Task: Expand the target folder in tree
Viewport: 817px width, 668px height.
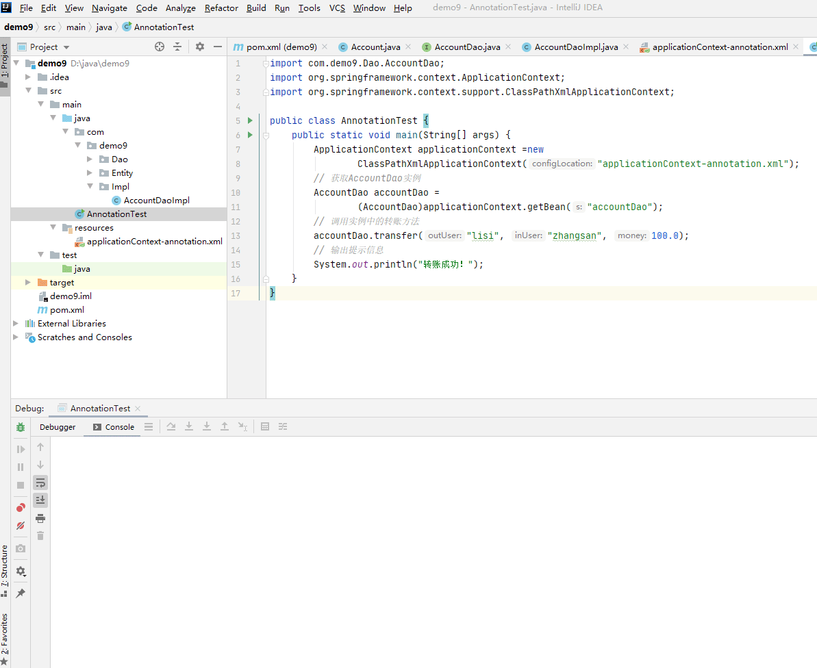Action: tap(28, 283)
